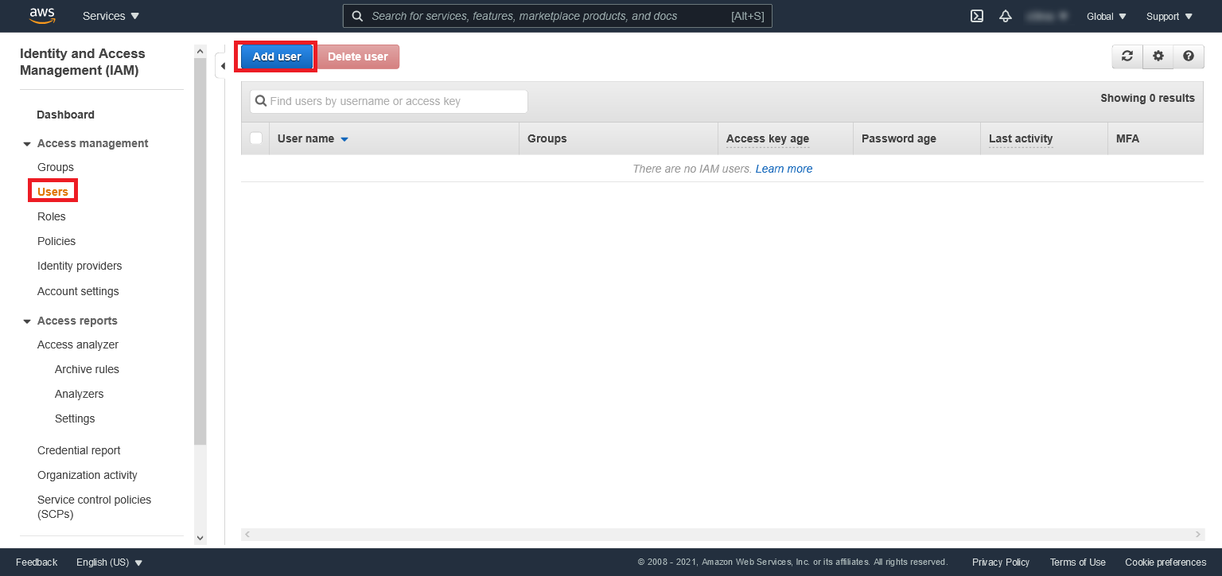Open Cookie preferences link
1222x576 pixels.
point(1166,562)
